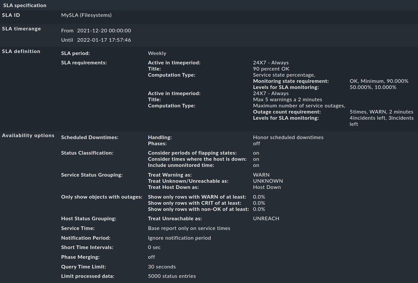This screenshot has width=418, height=283.
Task: Click the MySLA (Filesystems) SLA ID value
Action: pyautogui.click(x=87, y=15)
